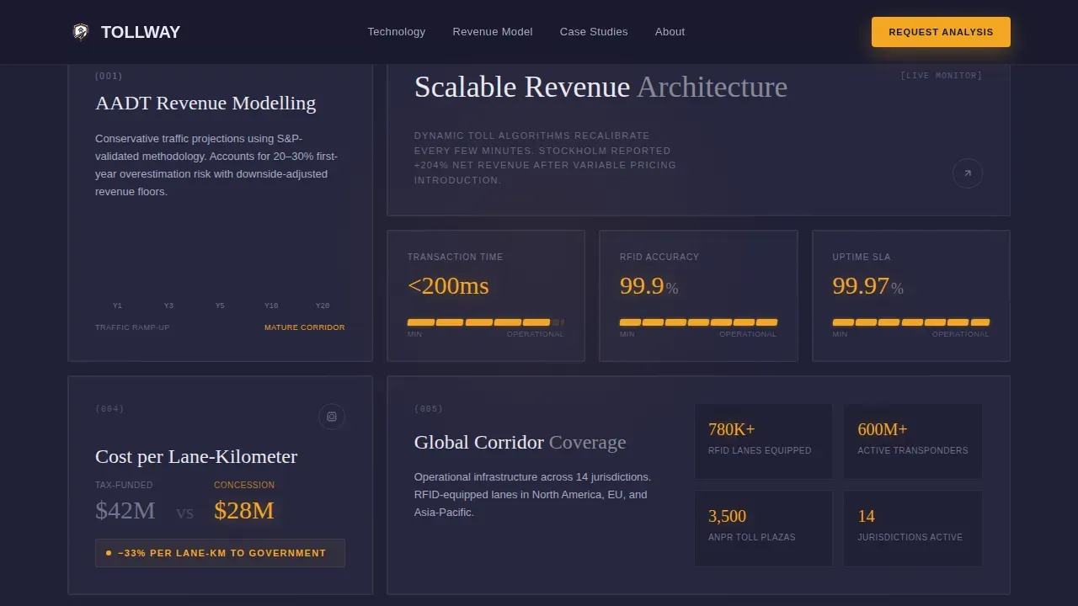This screenshot has height=606, width=1078.
Task: Click the Y1 chart axis label
Action: (x=118, y=306)
